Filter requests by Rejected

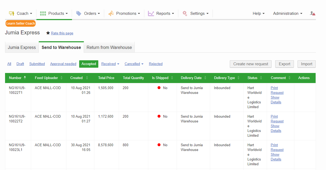tap(156, 64)
